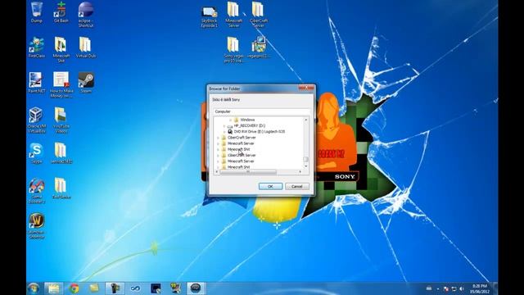Click the infinity-symbol icon in the taskbar

(x=135, y=288)
